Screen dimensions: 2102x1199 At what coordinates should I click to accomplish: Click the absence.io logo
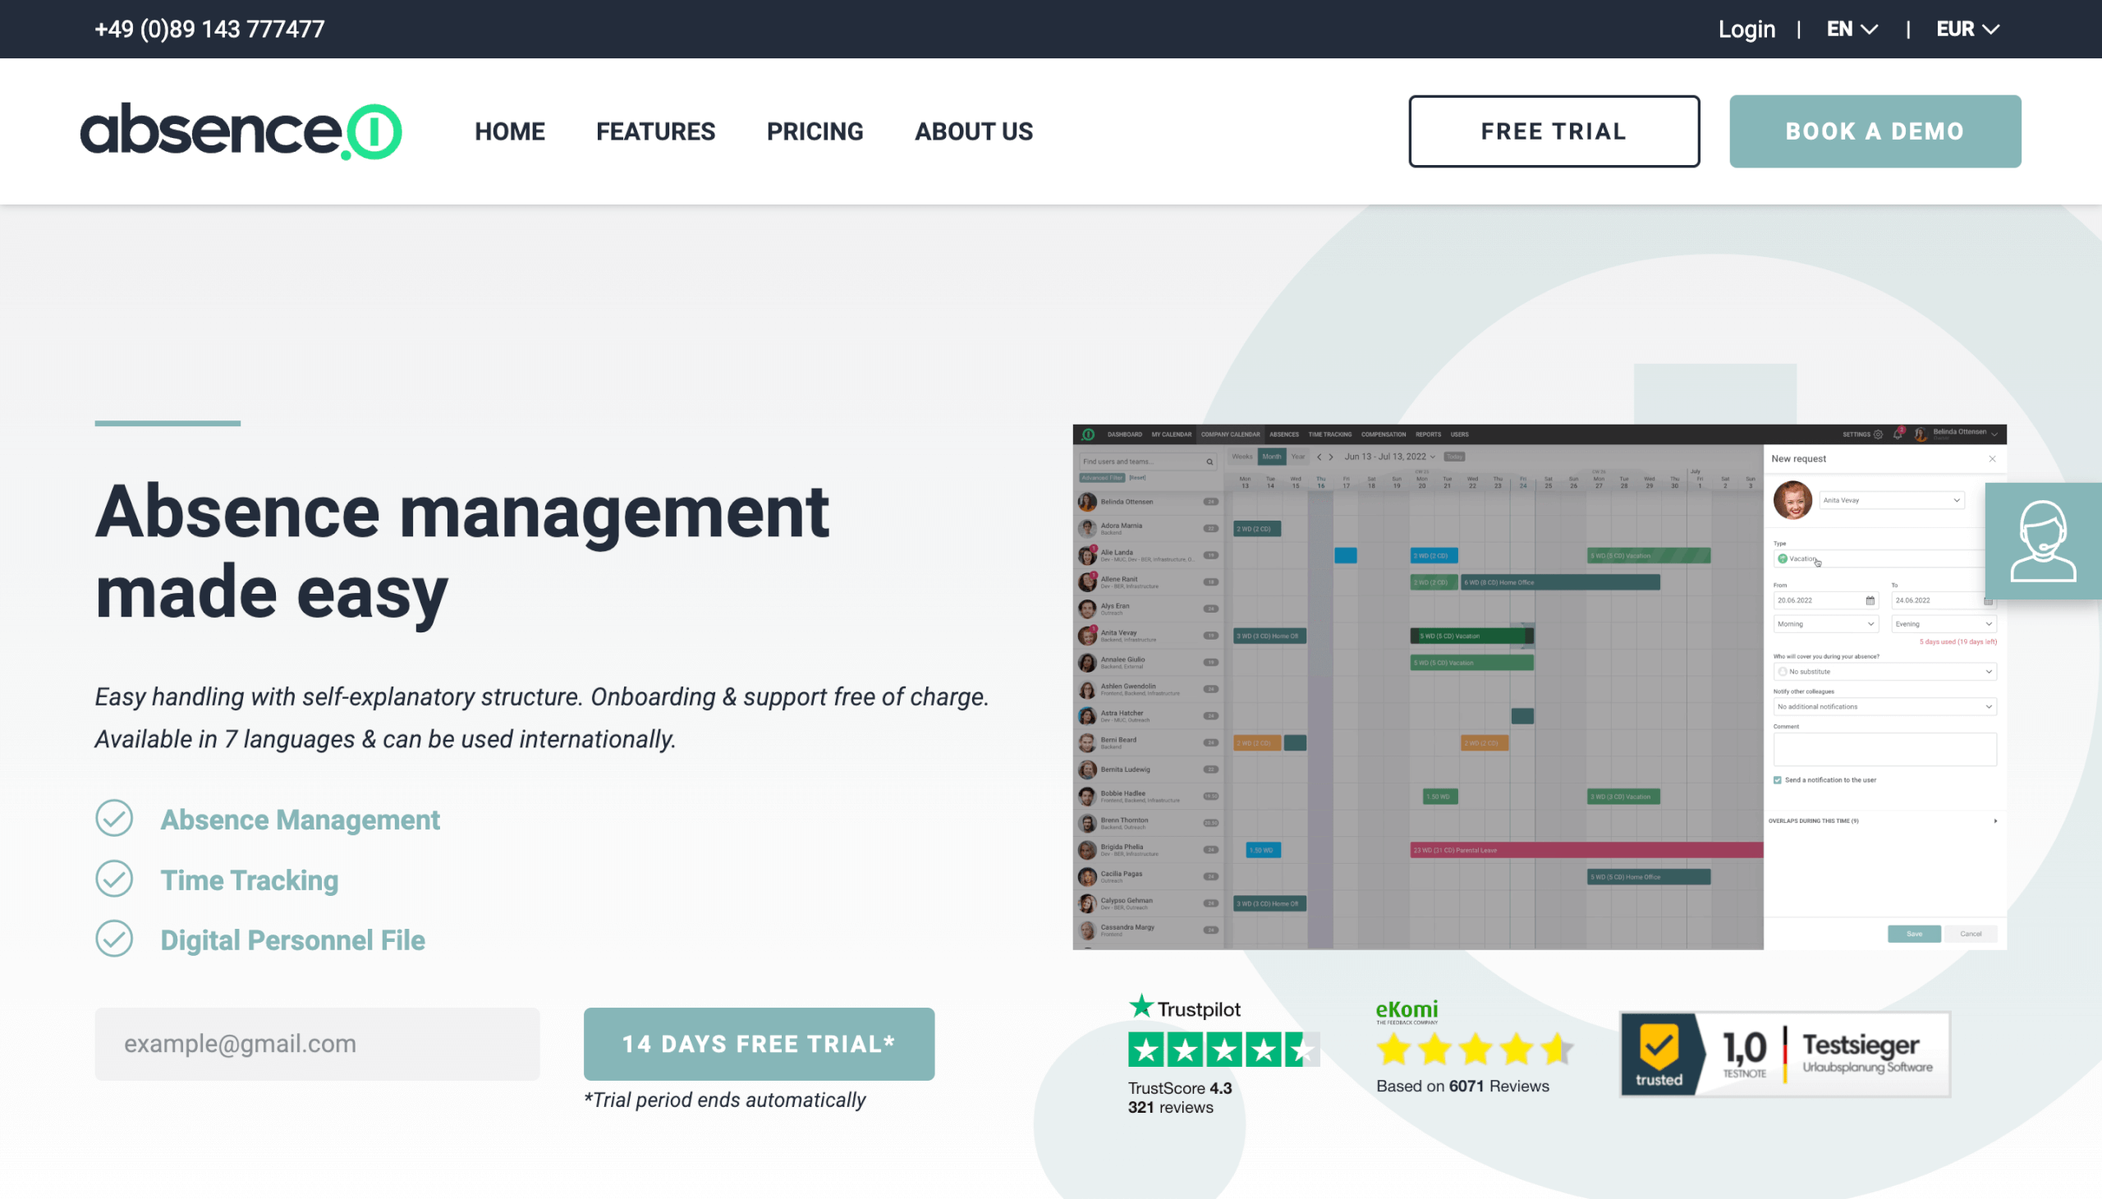[241, 131]
